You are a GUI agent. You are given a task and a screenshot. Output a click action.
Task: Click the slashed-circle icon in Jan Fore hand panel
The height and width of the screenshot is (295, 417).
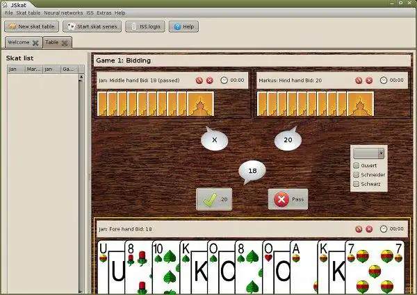[359, 229]
